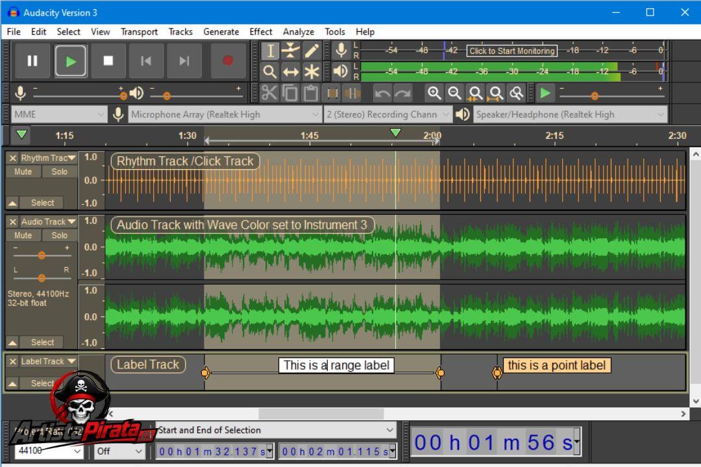Open the Snap-To Off dropdown
Image resolution: width=701 pixels, height=467 pixels.
tap(119, 451)
